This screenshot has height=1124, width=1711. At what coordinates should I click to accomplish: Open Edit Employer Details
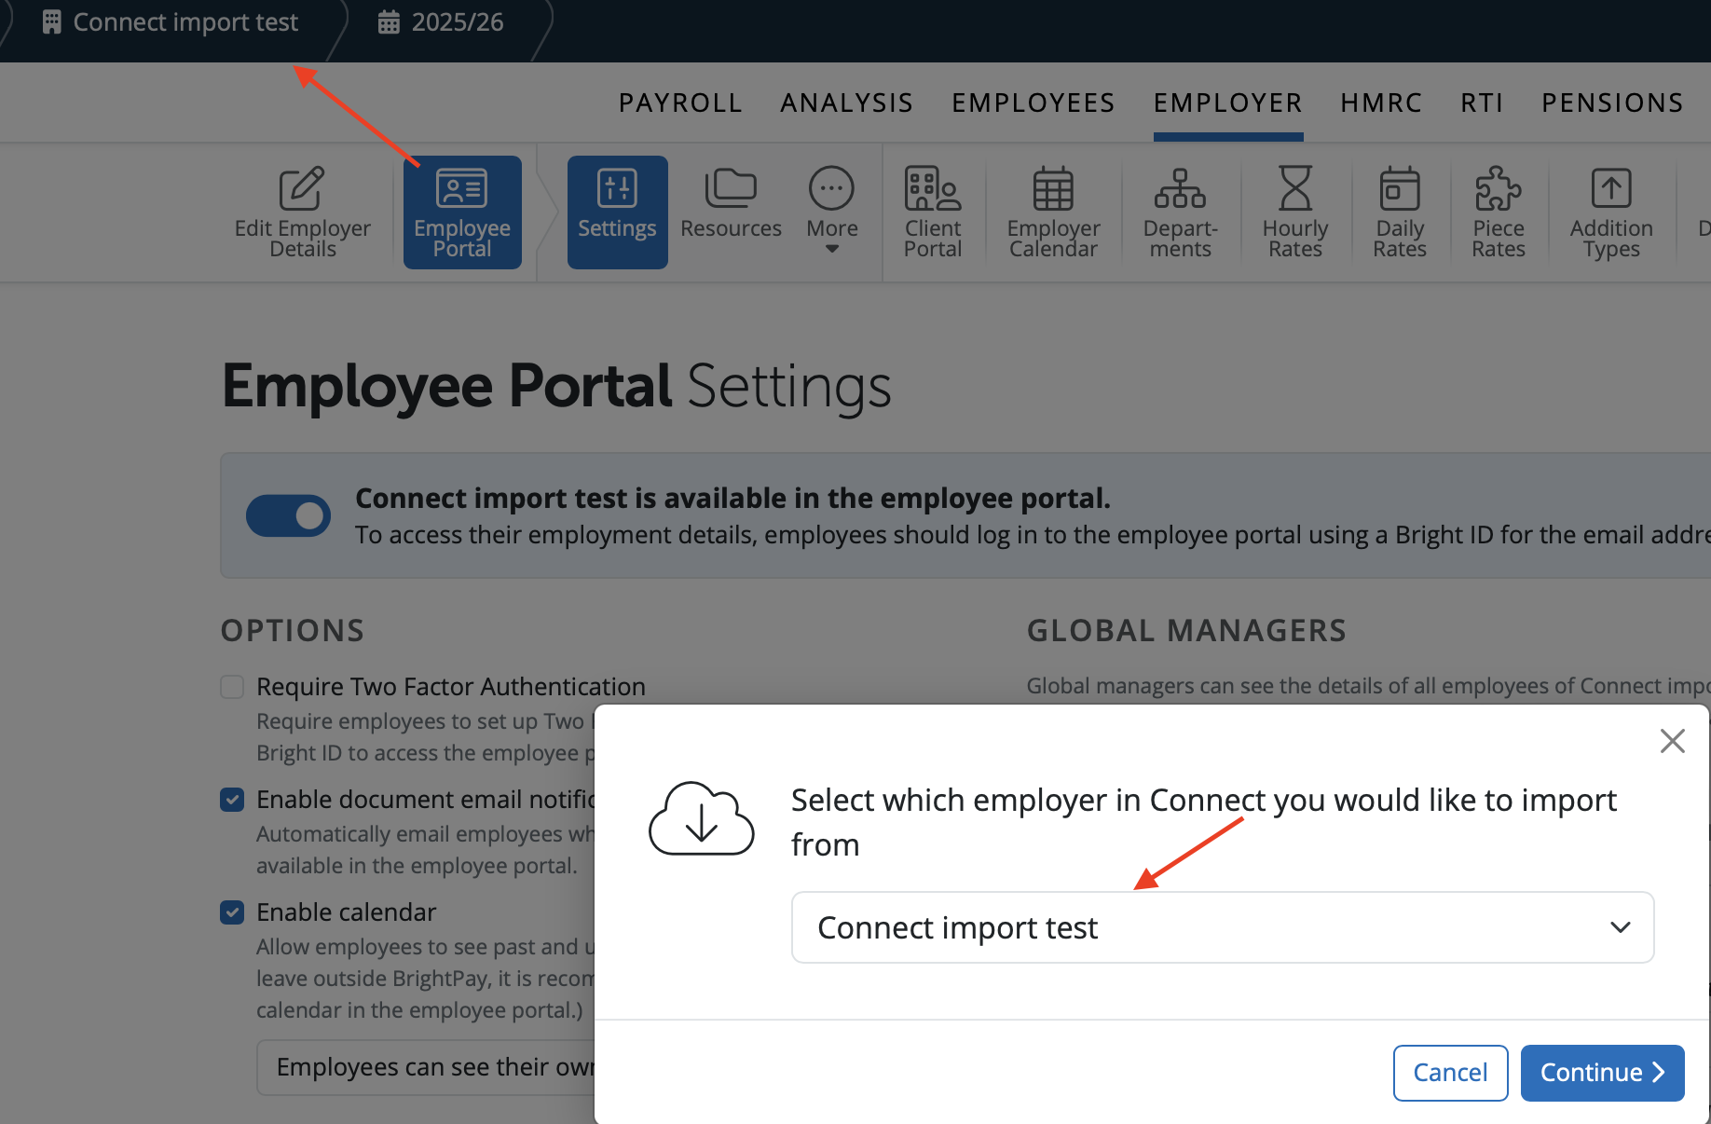pyautogui.click(x=302, y=212)
